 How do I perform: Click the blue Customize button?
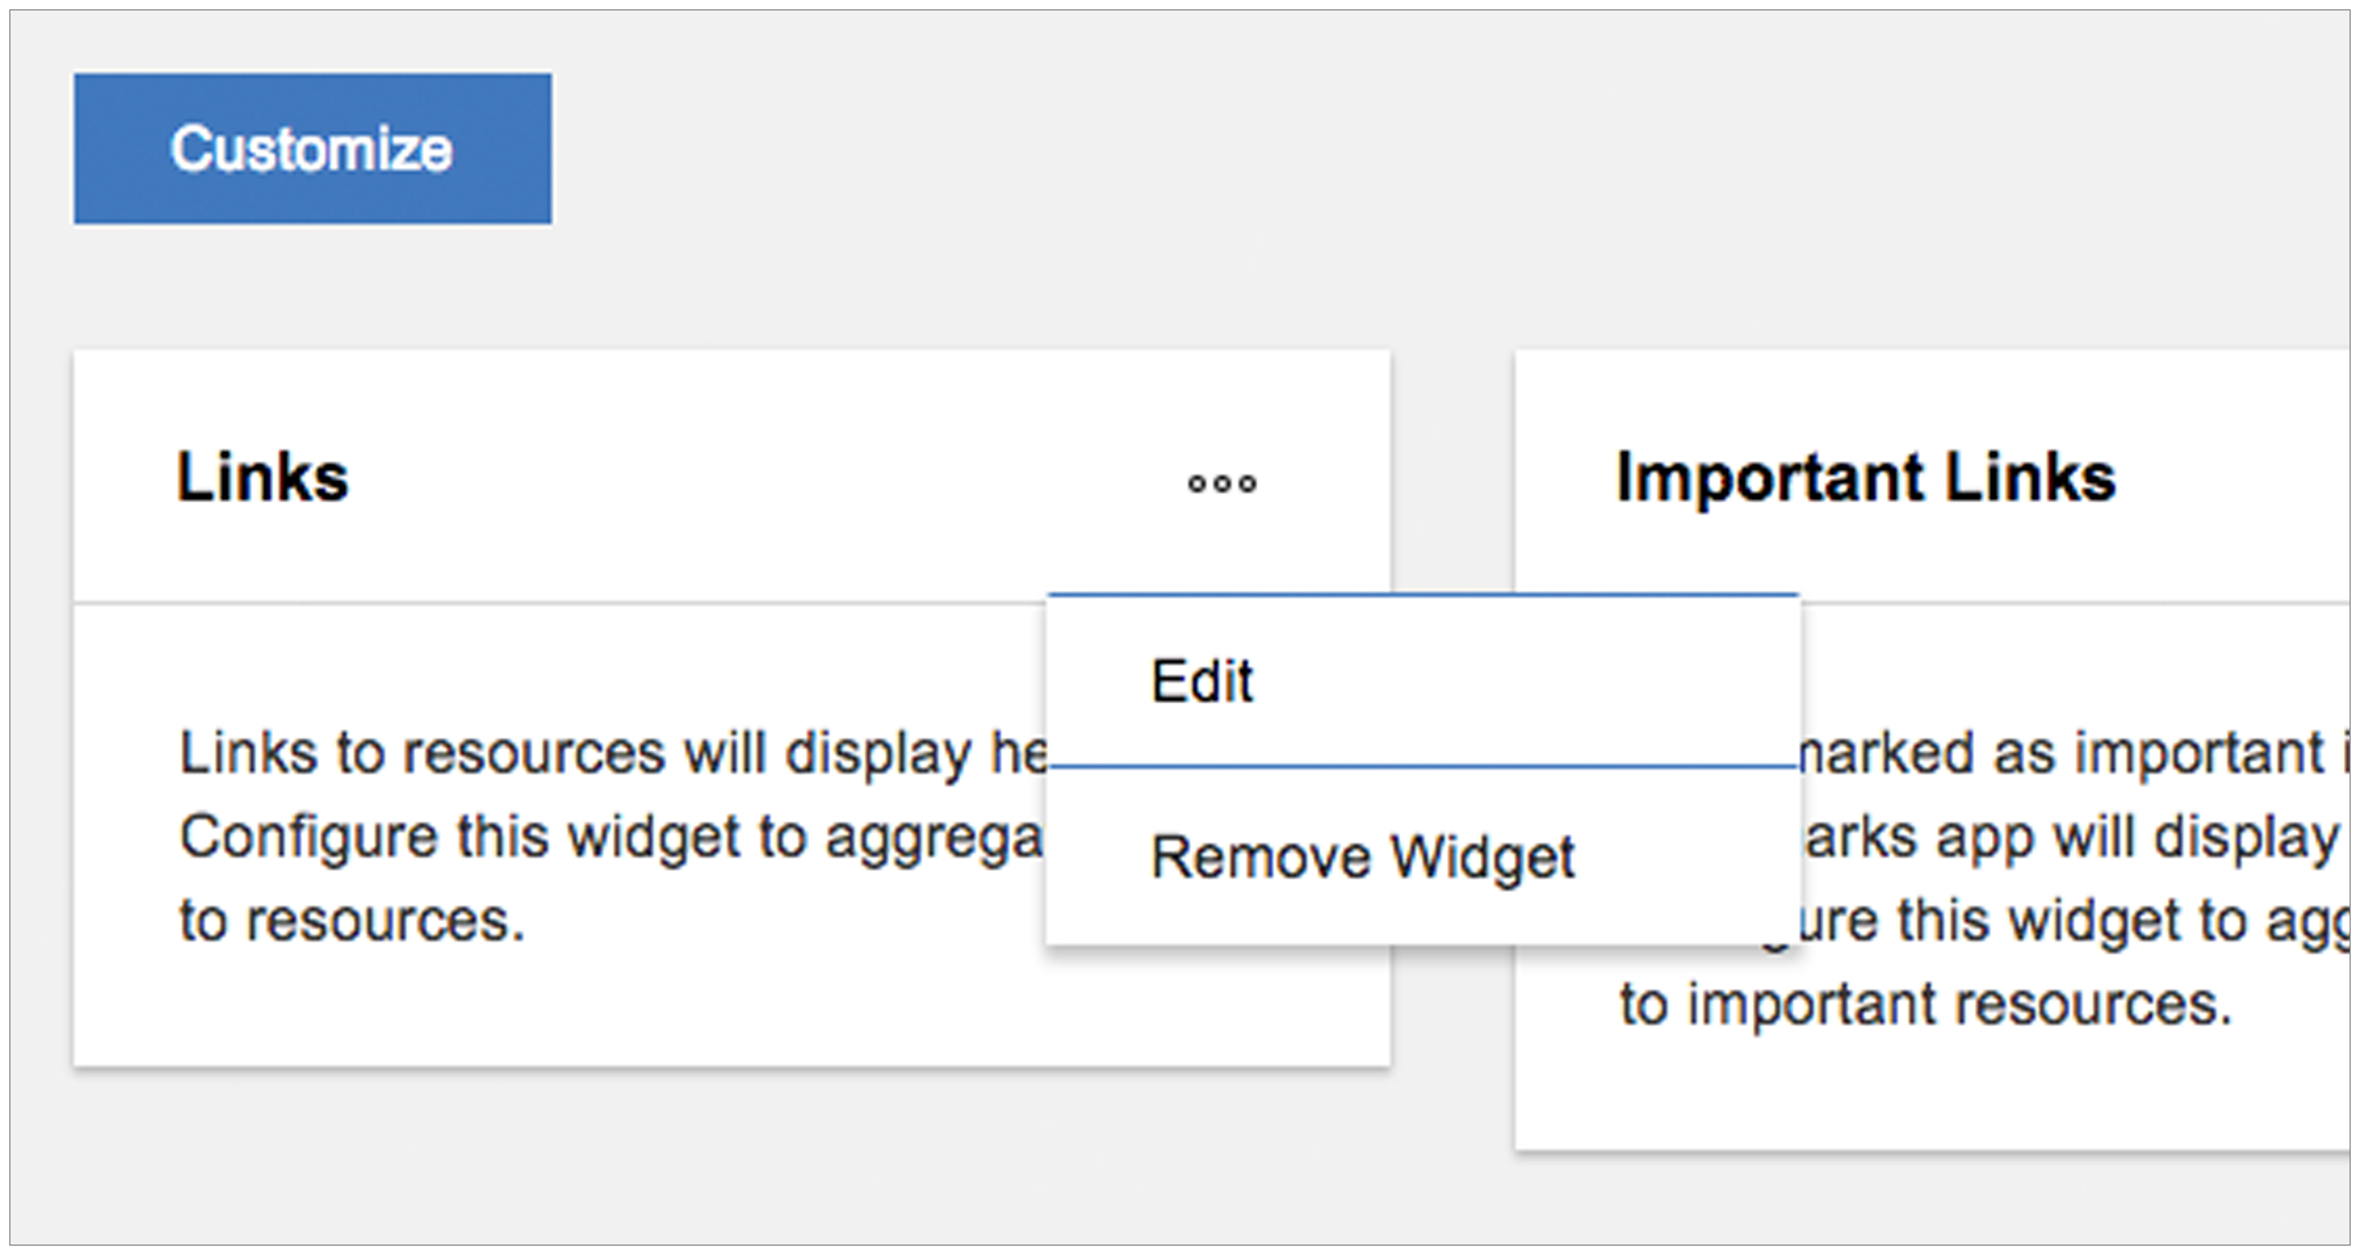(x=313, y=148)
